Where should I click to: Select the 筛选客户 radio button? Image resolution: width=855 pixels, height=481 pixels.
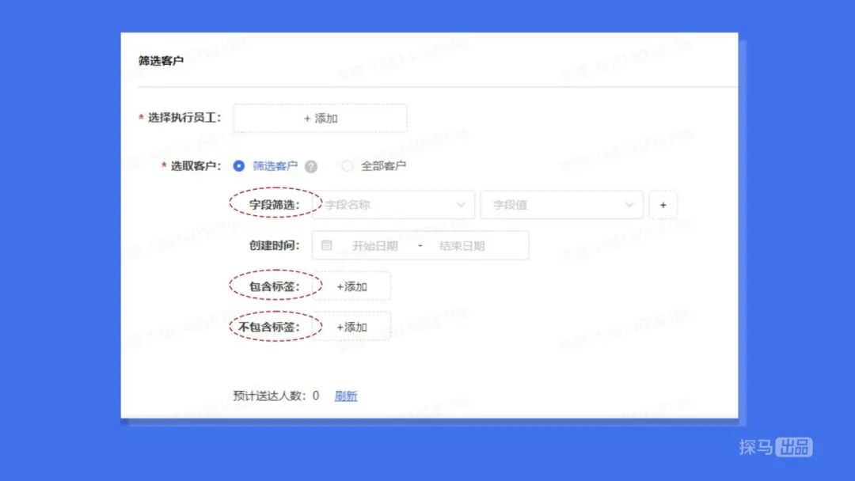239,165
